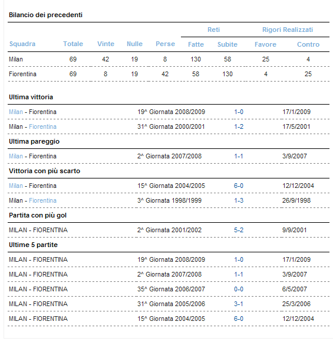Open the 1-0 score in Ultima vittoria

pyautogui.click(x=239, y=112)
